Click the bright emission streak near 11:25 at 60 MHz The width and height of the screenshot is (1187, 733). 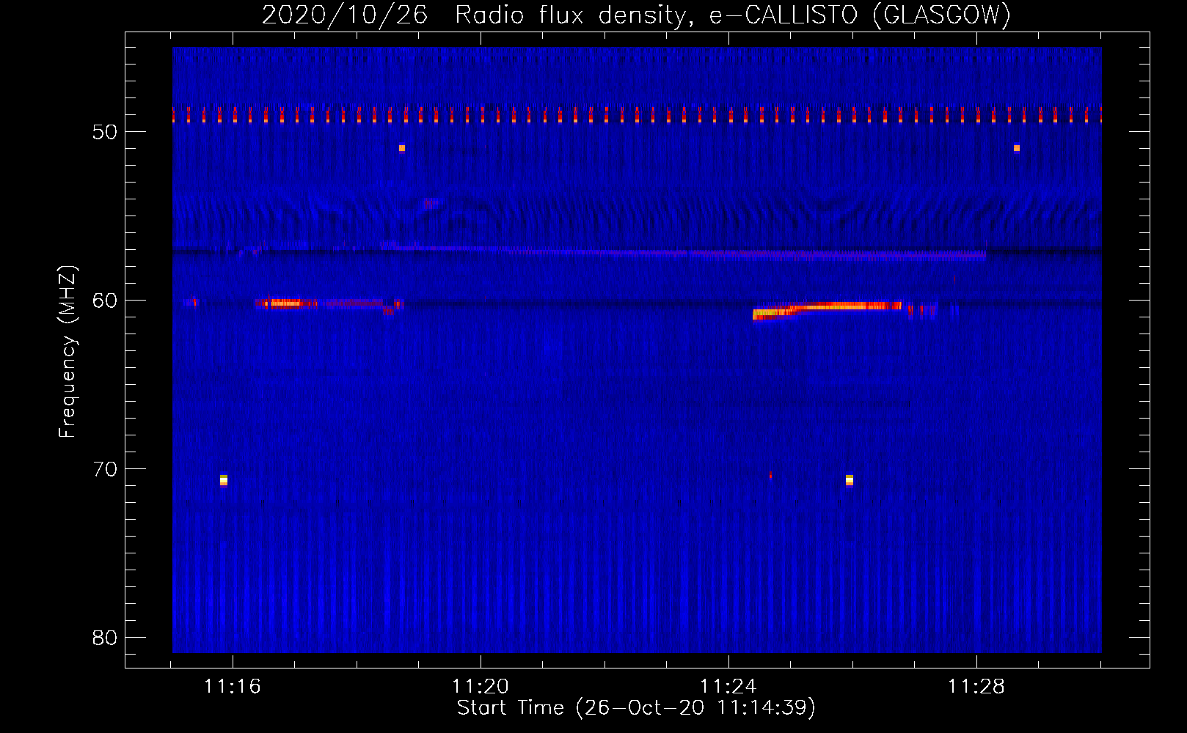click(x=827, y=309)
